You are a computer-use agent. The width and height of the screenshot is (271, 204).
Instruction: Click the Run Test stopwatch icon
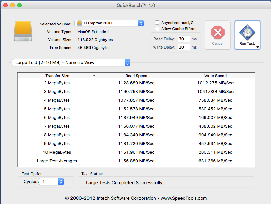(247, 32)
